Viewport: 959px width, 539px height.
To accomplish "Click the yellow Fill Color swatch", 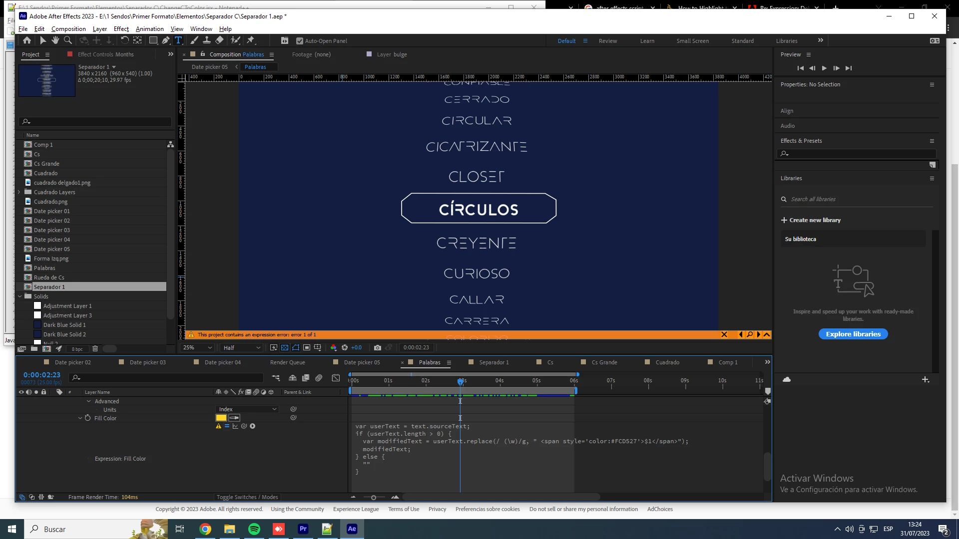I will pyautogui.click(x=221, y=418).
